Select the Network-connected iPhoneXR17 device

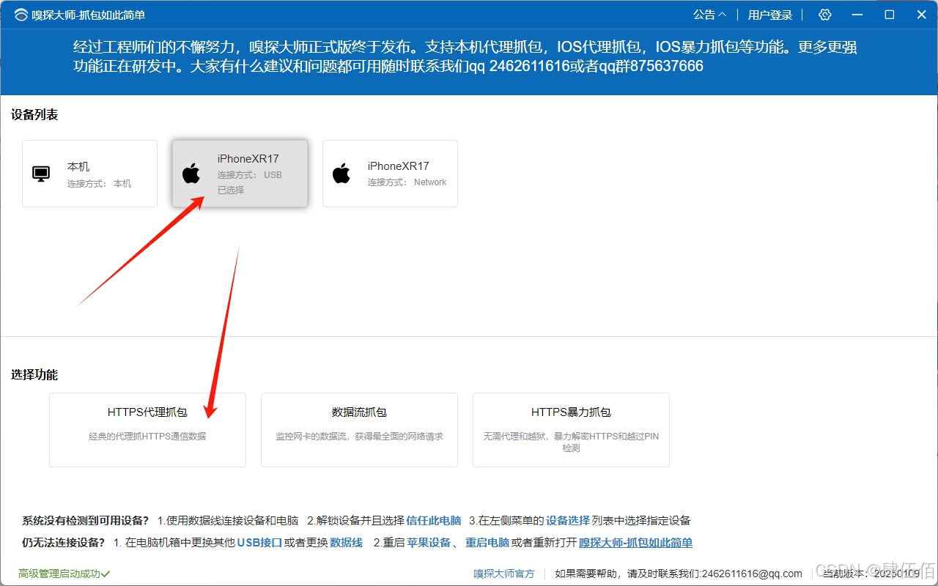point(391,174)
